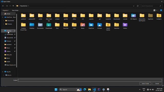Go forward with the Forward arrow
Screen dimensions: 164x92
click(7, 6)
